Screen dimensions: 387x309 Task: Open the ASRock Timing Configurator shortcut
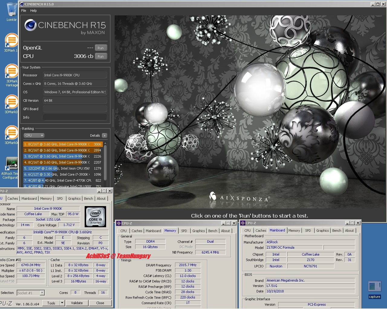[11, 168]
